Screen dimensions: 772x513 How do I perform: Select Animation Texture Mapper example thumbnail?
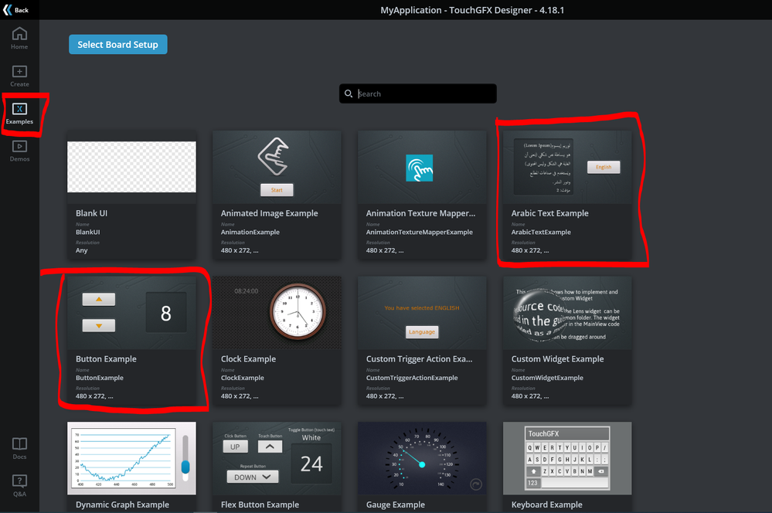[422, 167]
